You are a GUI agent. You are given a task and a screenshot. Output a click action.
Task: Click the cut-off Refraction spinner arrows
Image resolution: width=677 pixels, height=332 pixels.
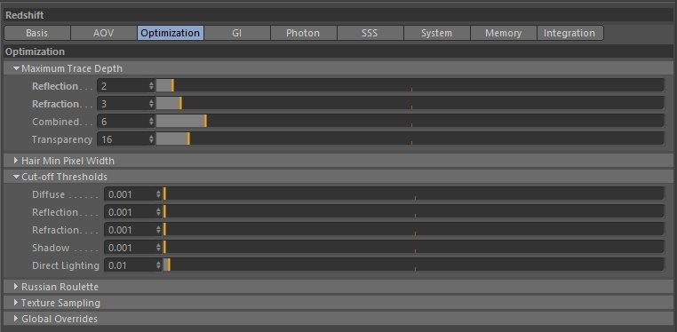click(x=158, y=229)
